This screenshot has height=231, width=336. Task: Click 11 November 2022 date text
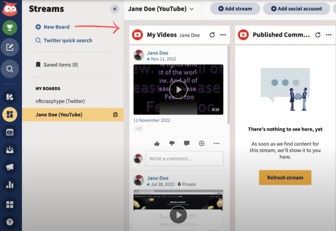click(152, 120)
